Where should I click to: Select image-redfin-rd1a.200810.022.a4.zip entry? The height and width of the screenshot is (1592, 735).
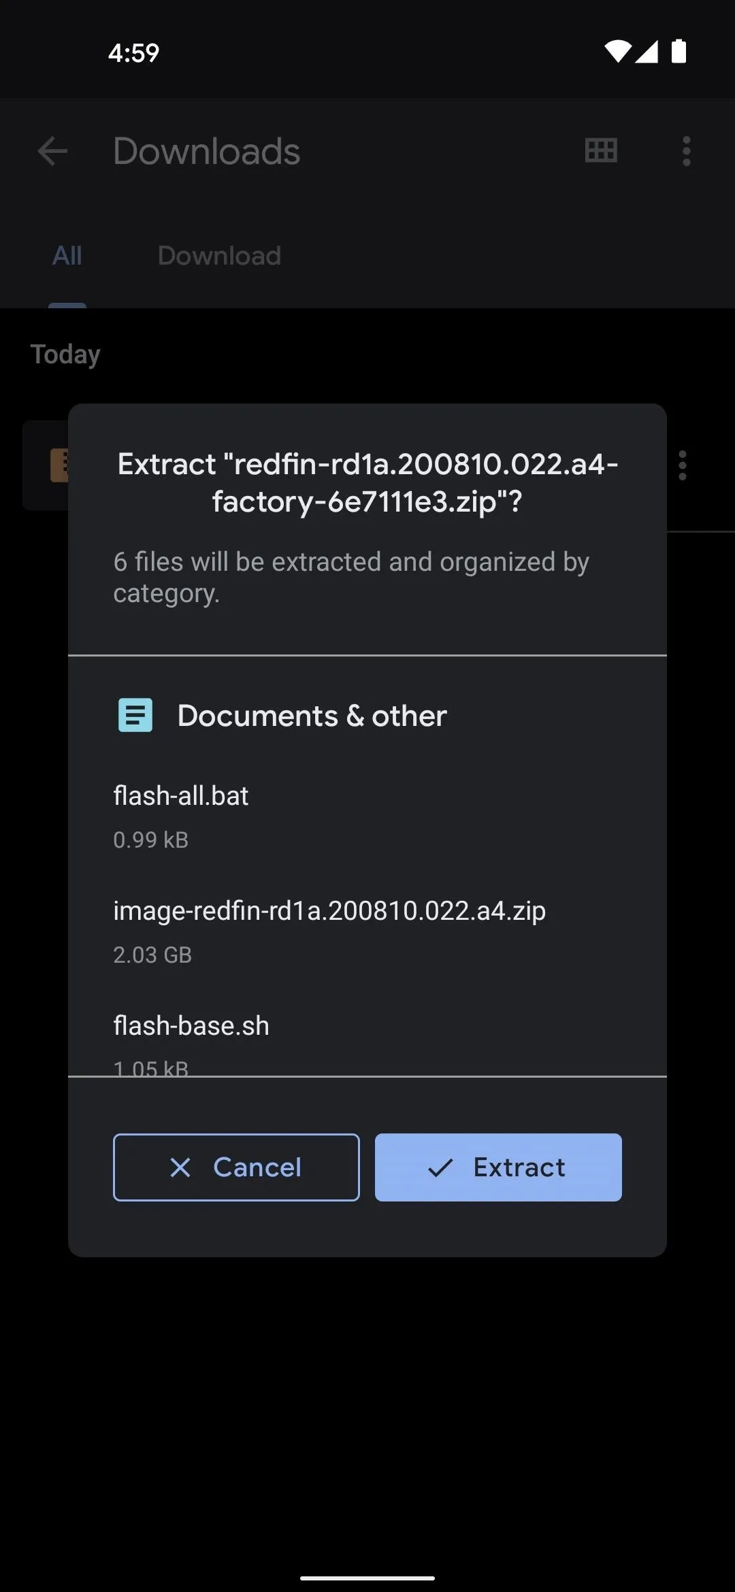(367, 931)
